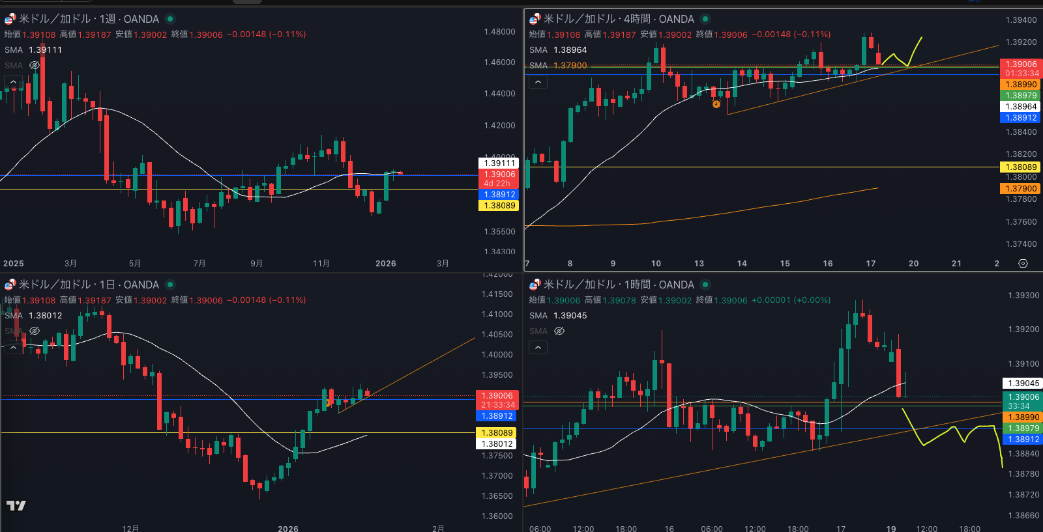This screenshot has width=1043, height=532.
Task: Collapse the indicator legend on weekly chart
Action: (13, 82)
